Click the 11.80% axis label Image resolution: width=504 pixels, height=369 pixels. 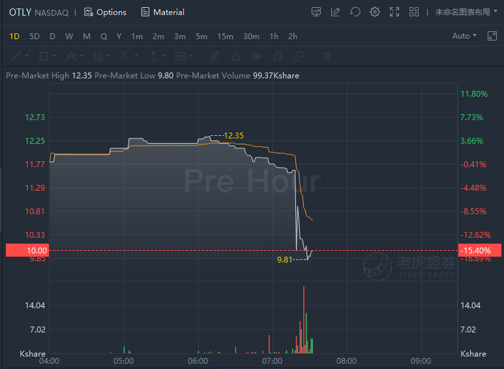click(474, 93)
